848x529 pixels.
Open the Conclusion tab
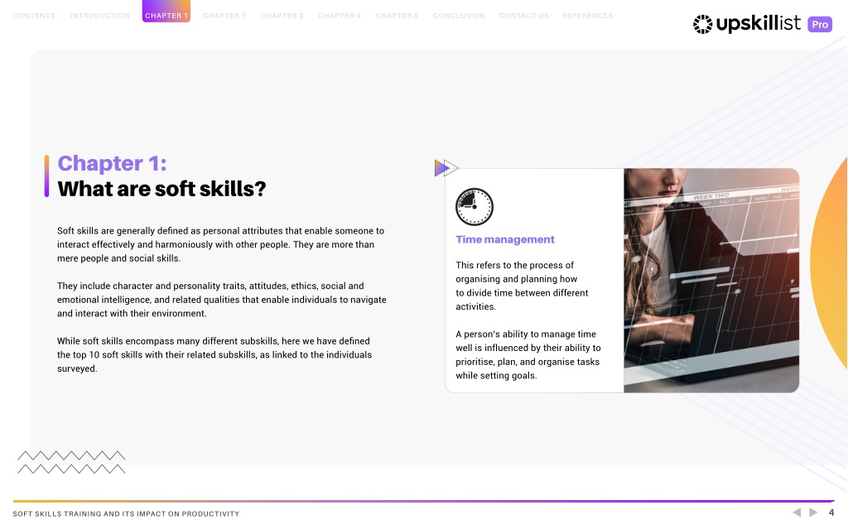pos(459,16)
